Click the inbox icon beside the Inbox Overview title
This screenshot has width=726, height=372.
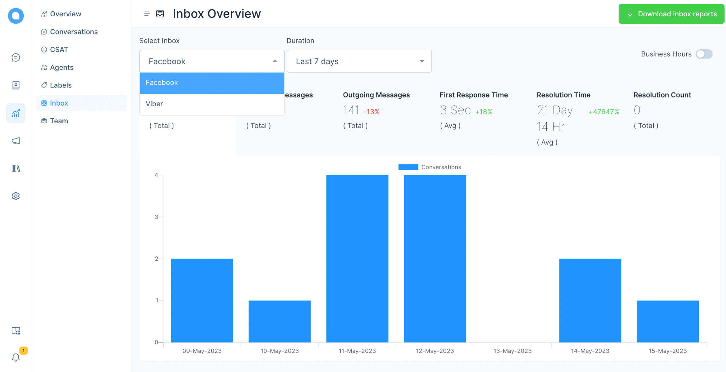pyautogui.click(x=160, y=14)
